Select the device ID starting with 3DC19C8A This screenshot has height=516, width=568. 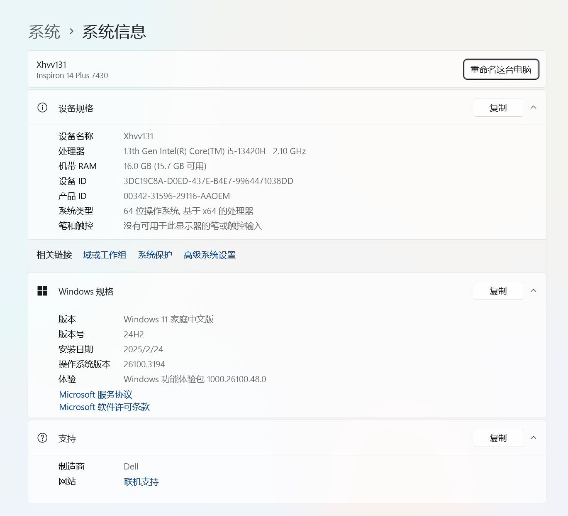click(208, 181)
